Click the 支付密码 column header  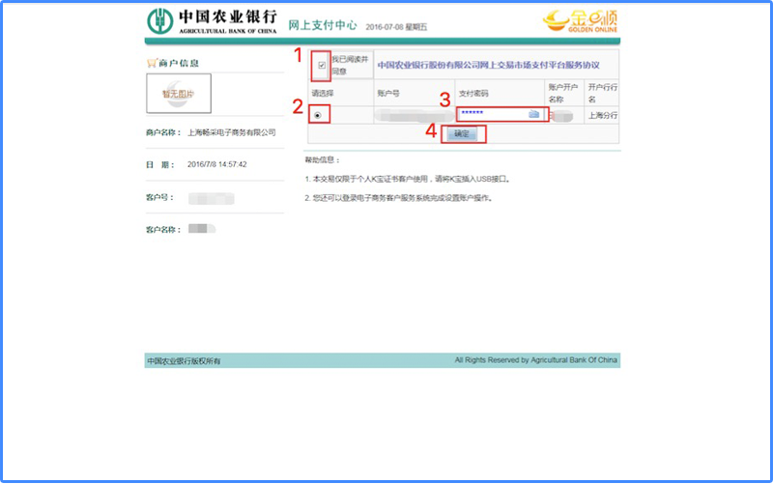point(472,94)
